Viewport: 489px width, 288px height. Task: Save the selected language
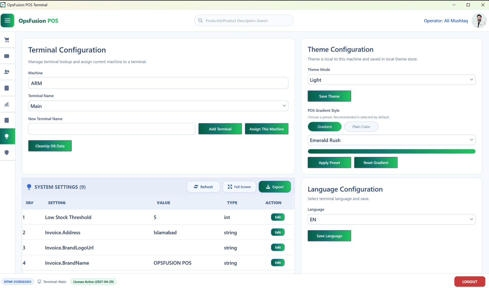point(329,236)
